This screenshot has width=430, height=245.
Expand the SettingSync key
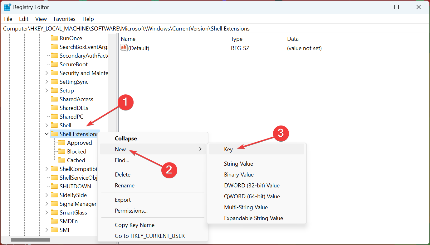47,82
